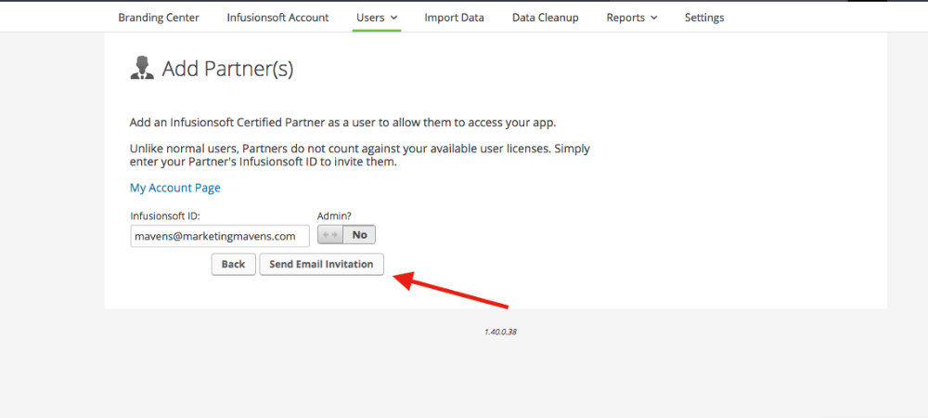Click the version number 1.40.0.38 text

pyautogui.click(x=501, y=333)
